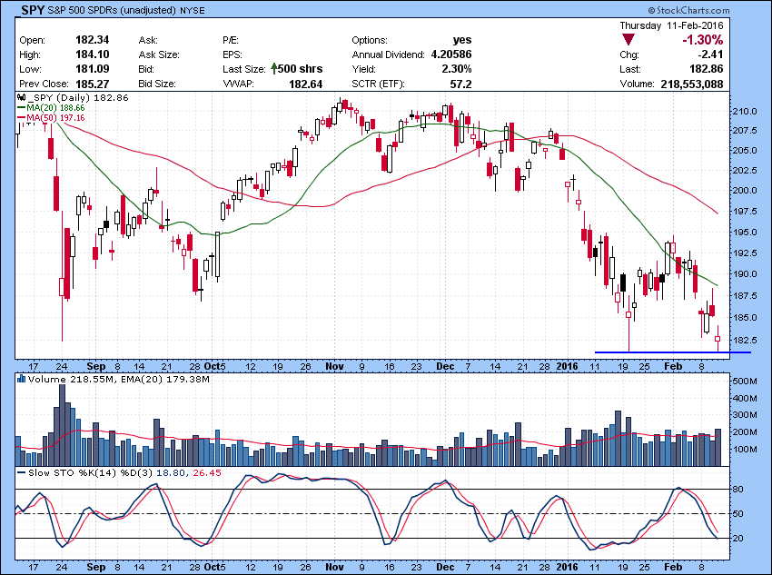Screen dimensions: 772x575
Task: Click the 20 level on stochastic axis
Action: click(x=738, y=539)
